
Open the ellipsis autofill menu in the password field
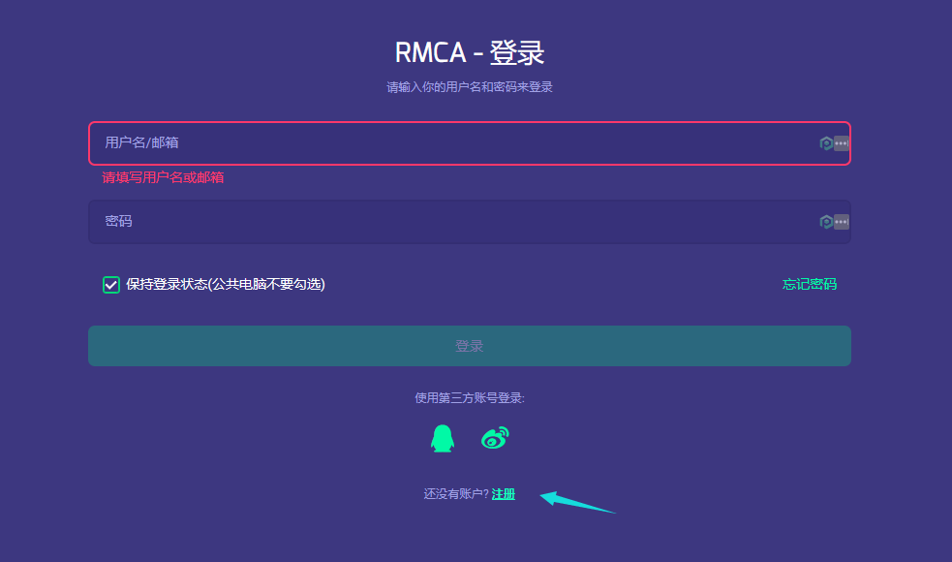[x=841, y=221]
